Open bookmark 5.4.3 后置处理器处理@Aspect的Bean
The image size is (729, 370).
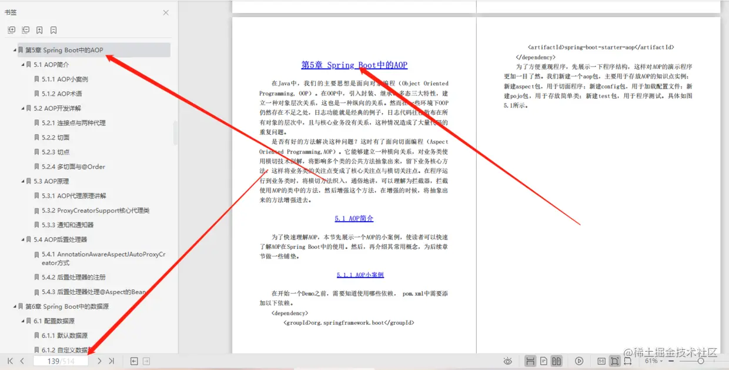click(94, 292)
